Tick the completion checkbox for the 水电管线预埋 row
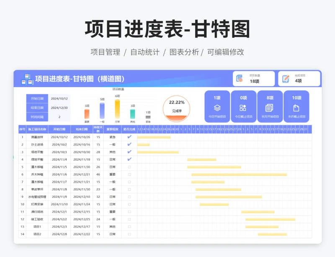The height and width of the screenshot is (257, 335). click(x=129, y=197)
